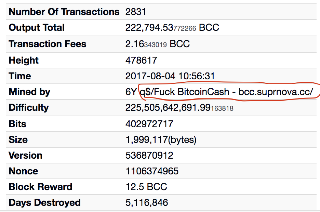320x212 pixels.
Task: Click the 'Mined by' label
Action: point(29,92)
